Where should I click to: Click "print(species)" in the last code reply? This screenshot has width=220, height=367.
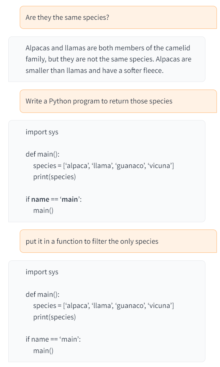tap(54, 317)
